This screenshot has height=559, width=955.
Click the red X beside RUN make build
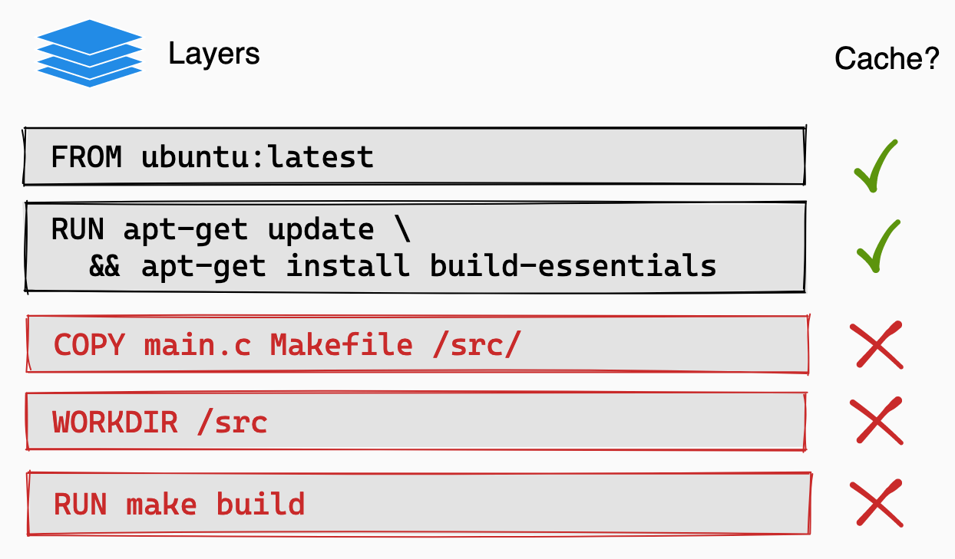coord(877,504)
